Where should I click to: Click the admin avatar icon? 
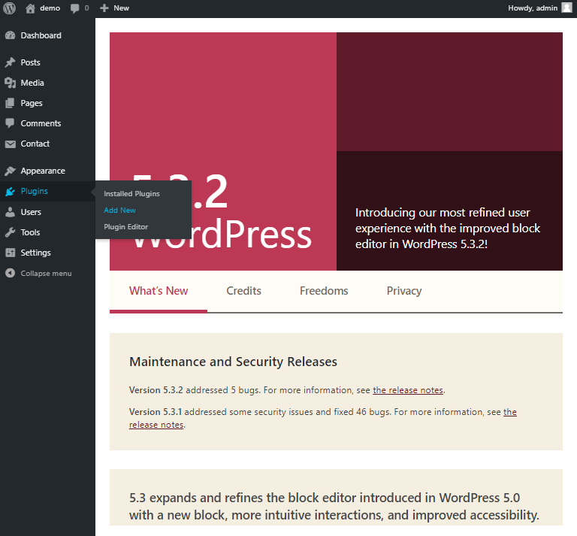[566, 8]
